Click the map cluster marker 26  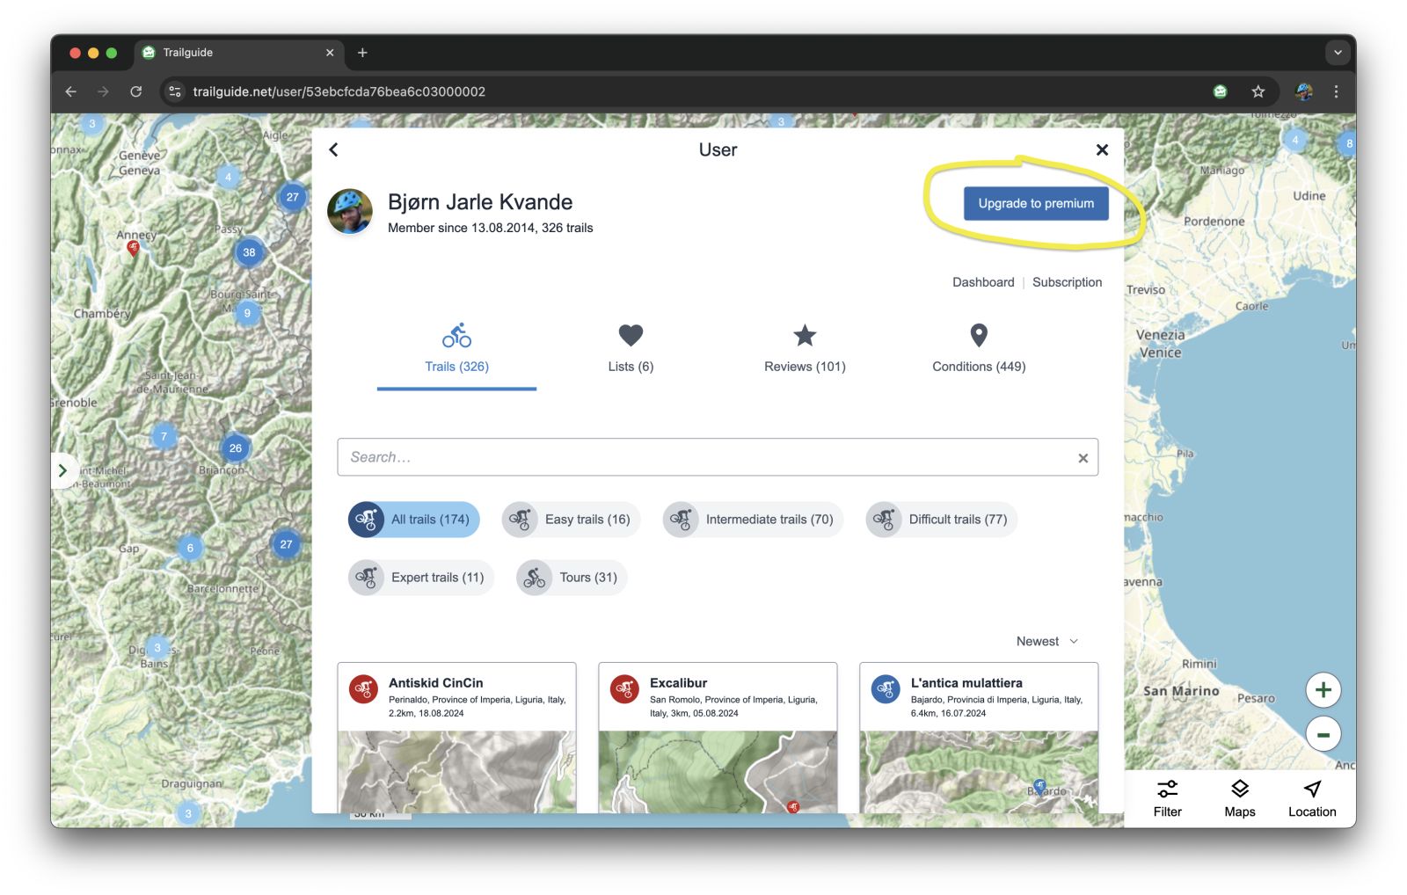pyautogui.click(x=235, y=448)
